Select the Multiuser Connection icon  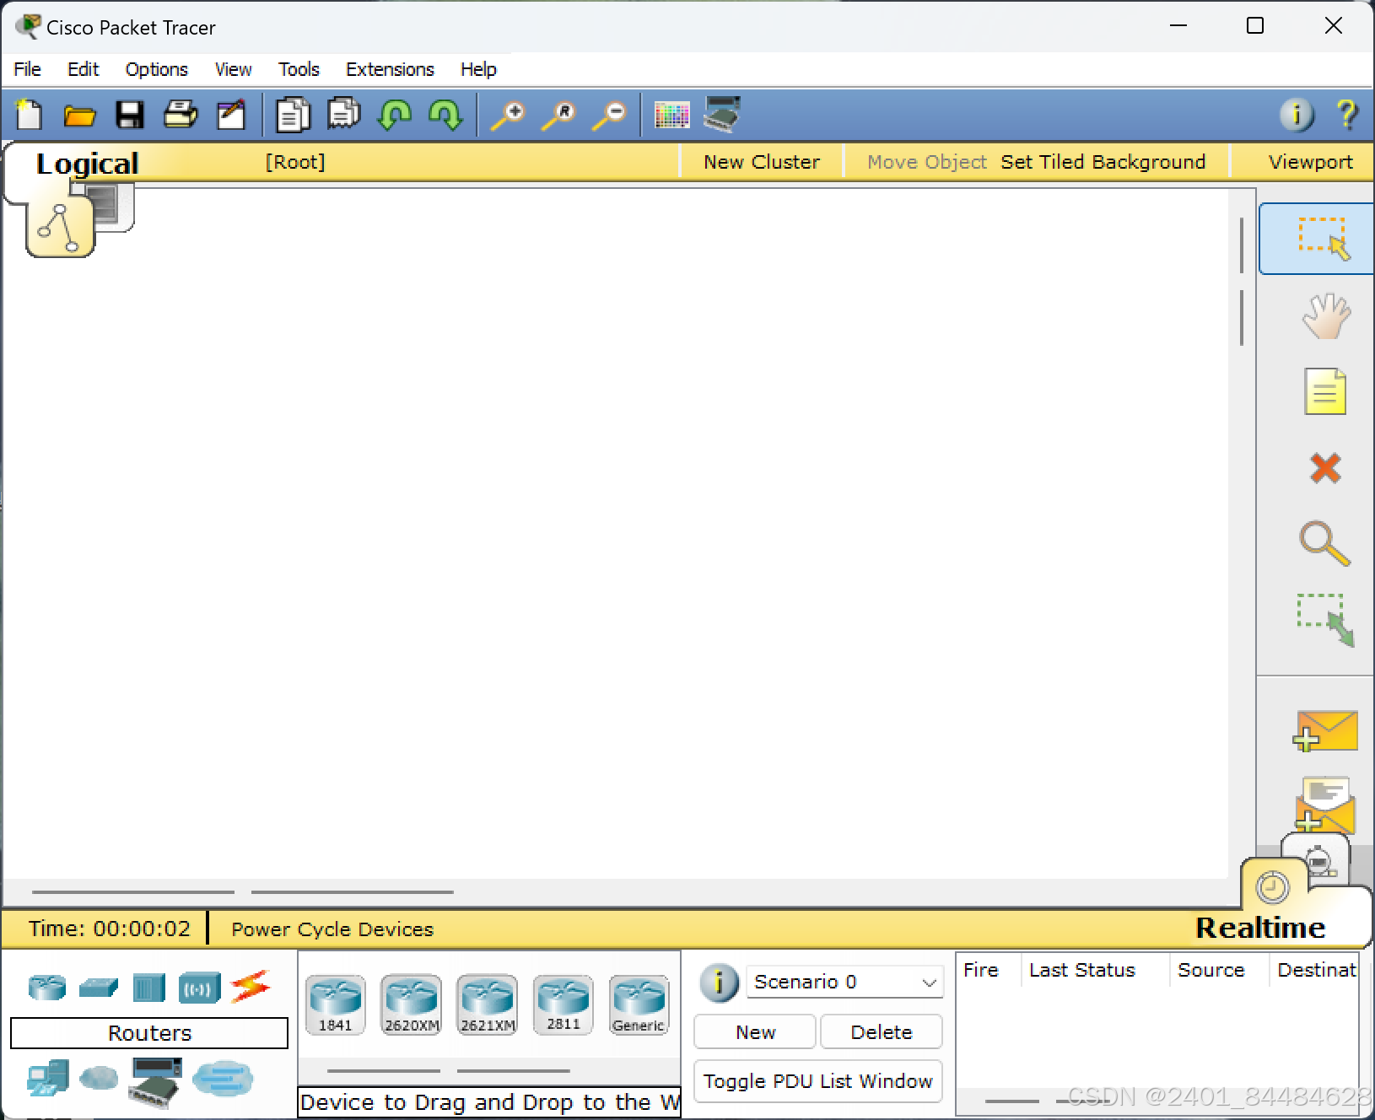click(223, 1078)
